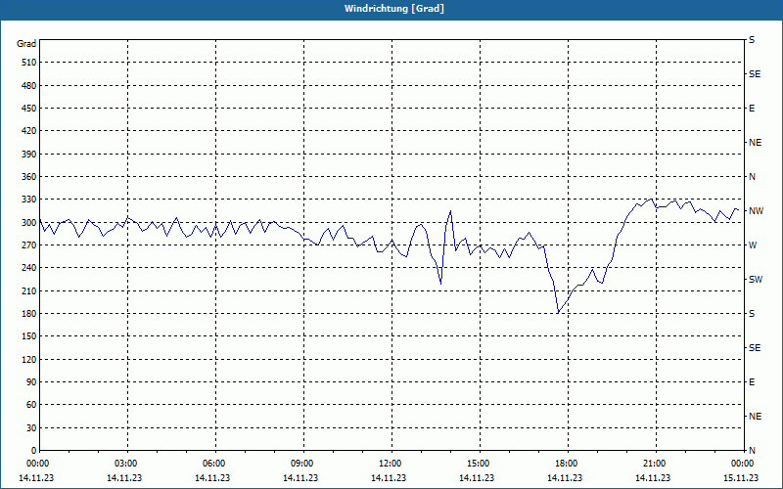
Task: Click the NW compass direction label
Action: point(756,211)
